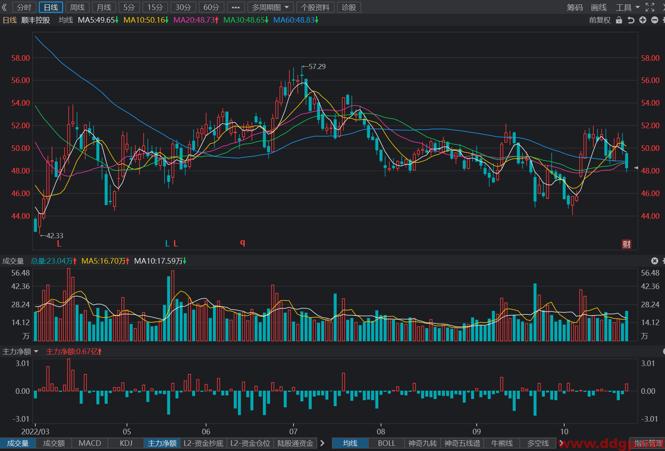Enter fullscreen with the expand arrows icon
665x451 pixels.
point(650,7)
